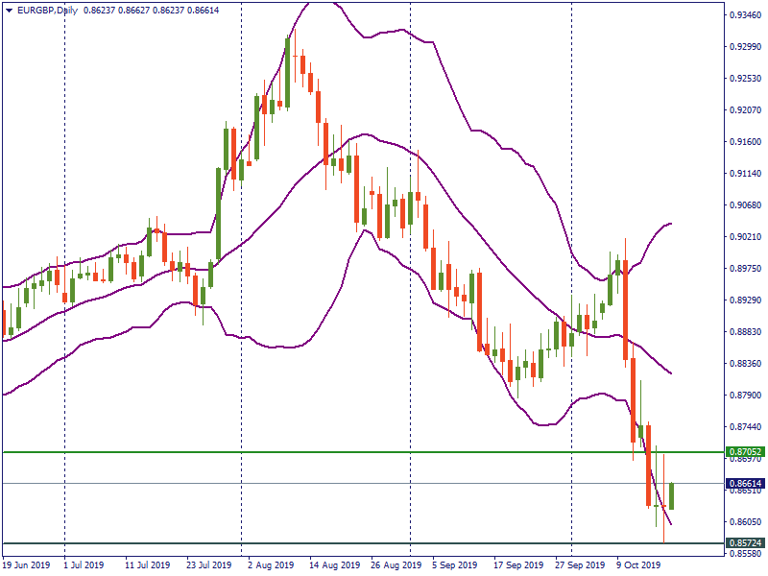The image size is (768, 576).
Task: Click the 0.88360 price axis label
Action: [746, 364]
